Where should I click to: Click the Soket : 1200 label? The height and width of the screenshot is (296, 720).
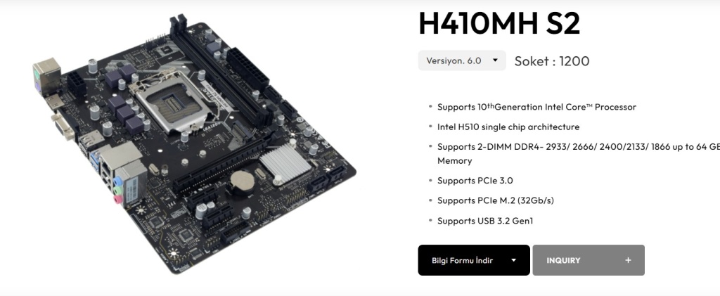tap(552, 61)
